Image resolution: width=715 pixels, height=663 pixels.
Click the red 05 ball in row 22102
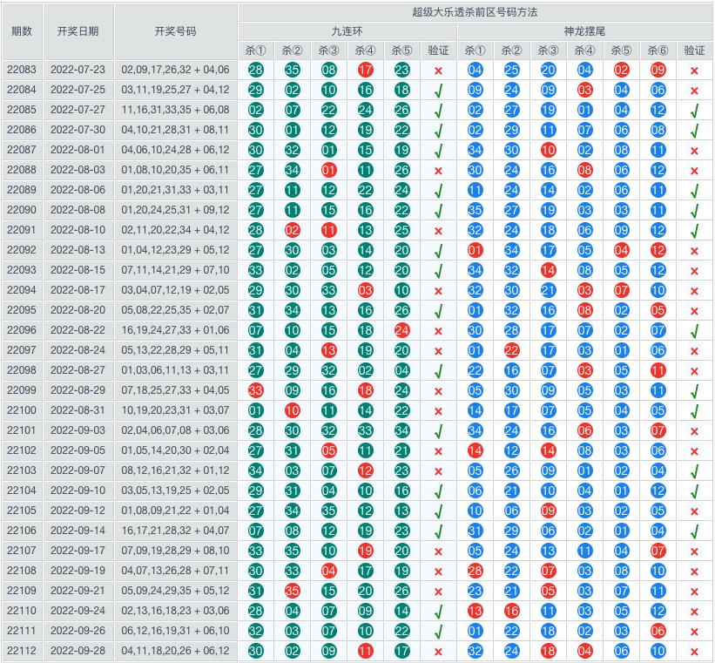click(329, 450)
